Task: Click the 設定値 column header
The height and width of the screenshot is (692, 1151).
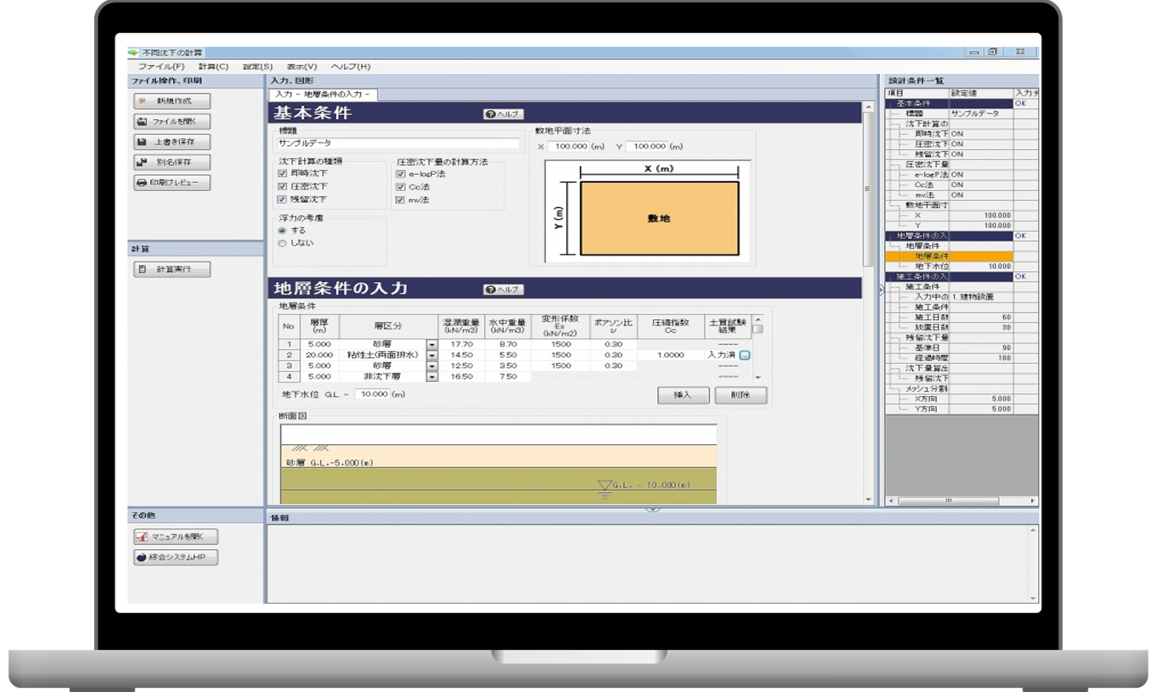Action: pos(980,93)
